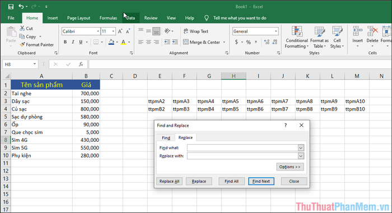Click the Find All button
Image resolution: width=392 pixels, height=213 pixels.
231,181
